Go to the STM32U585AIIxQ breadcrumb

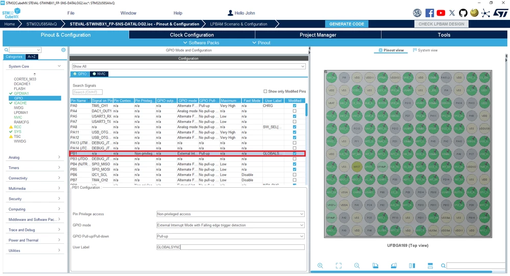(41, 24)
